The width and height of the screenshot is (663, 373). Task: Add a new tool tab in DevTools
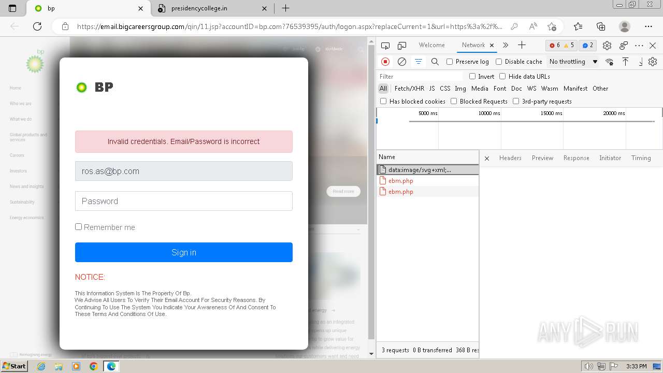tap(522, 45)
